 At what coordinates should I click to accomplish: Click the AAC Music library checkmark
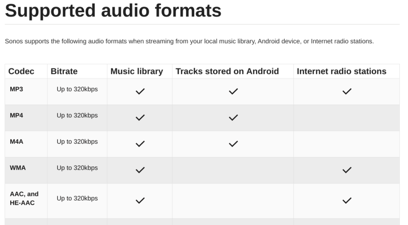[140, 201]
